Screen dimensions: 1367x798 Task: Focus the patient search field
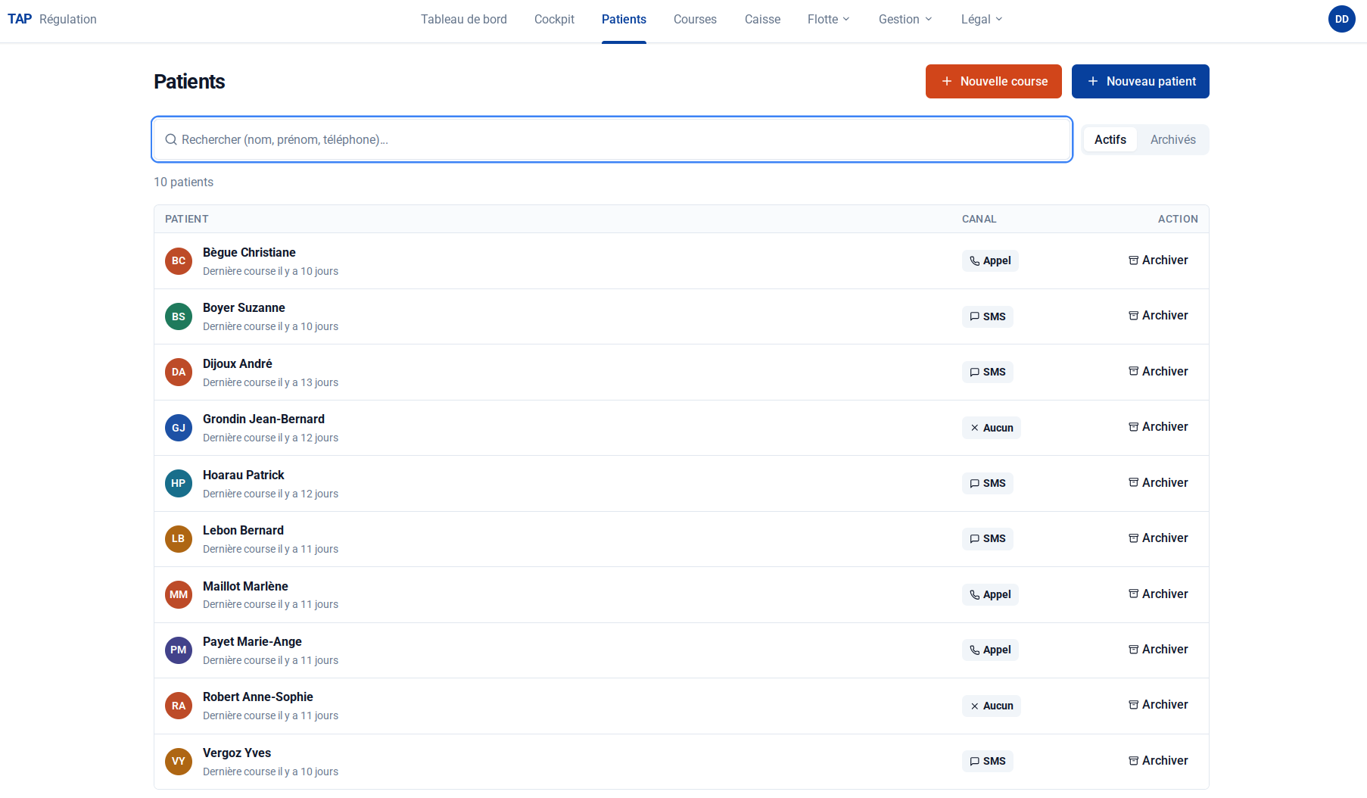tap(612, 139)
